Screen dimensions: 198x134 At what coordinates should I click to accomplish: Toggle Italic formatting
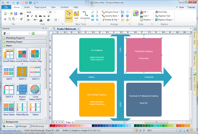[x=32, y=16]
